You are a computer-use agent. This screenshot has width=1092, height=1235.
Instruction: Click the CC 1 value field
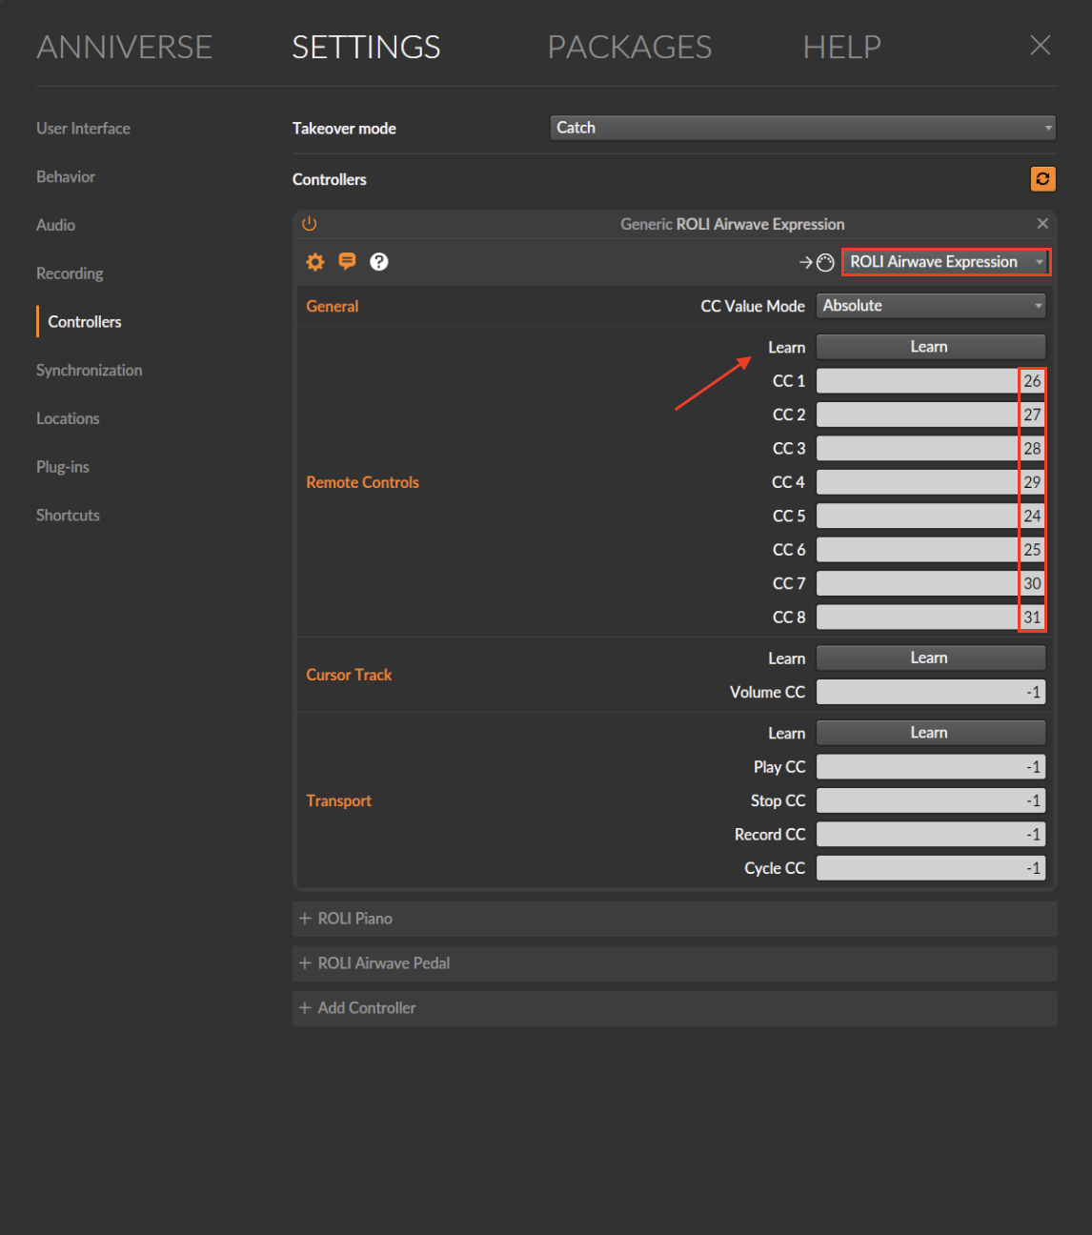click(x=931, y=381)
